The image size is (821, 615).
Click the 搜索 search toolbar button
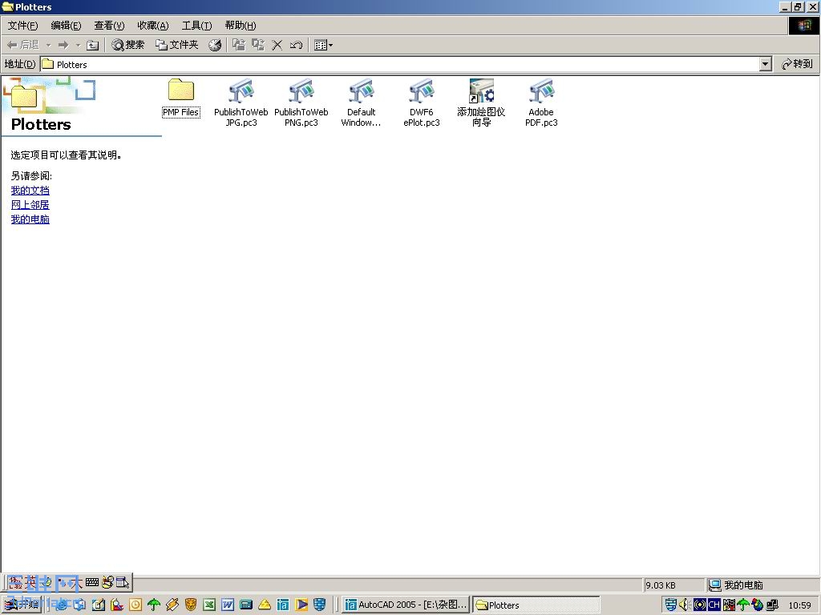(x=127, y=46)
